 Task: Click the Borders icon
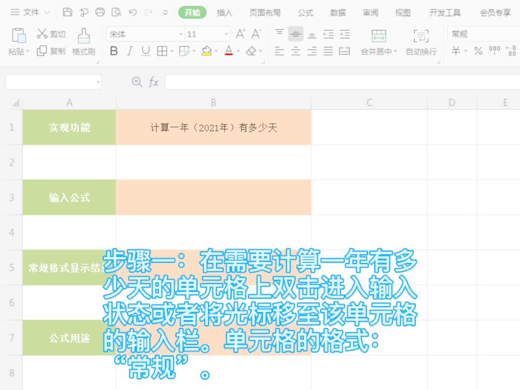pos(162,51)
